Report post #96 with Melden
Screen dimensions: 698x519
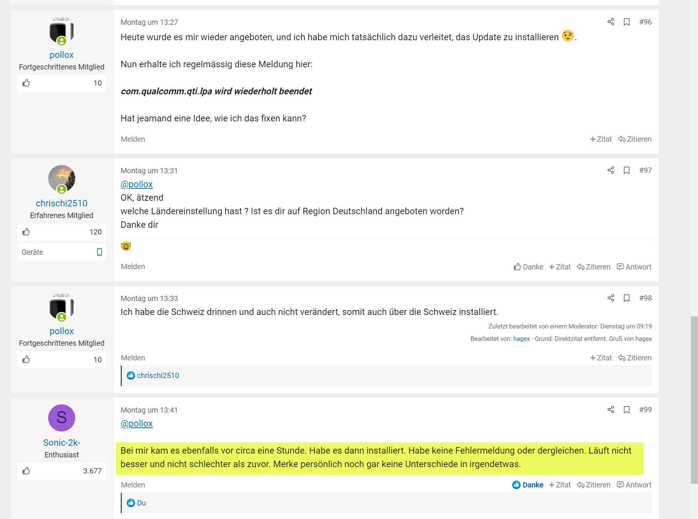click(133, 139)
